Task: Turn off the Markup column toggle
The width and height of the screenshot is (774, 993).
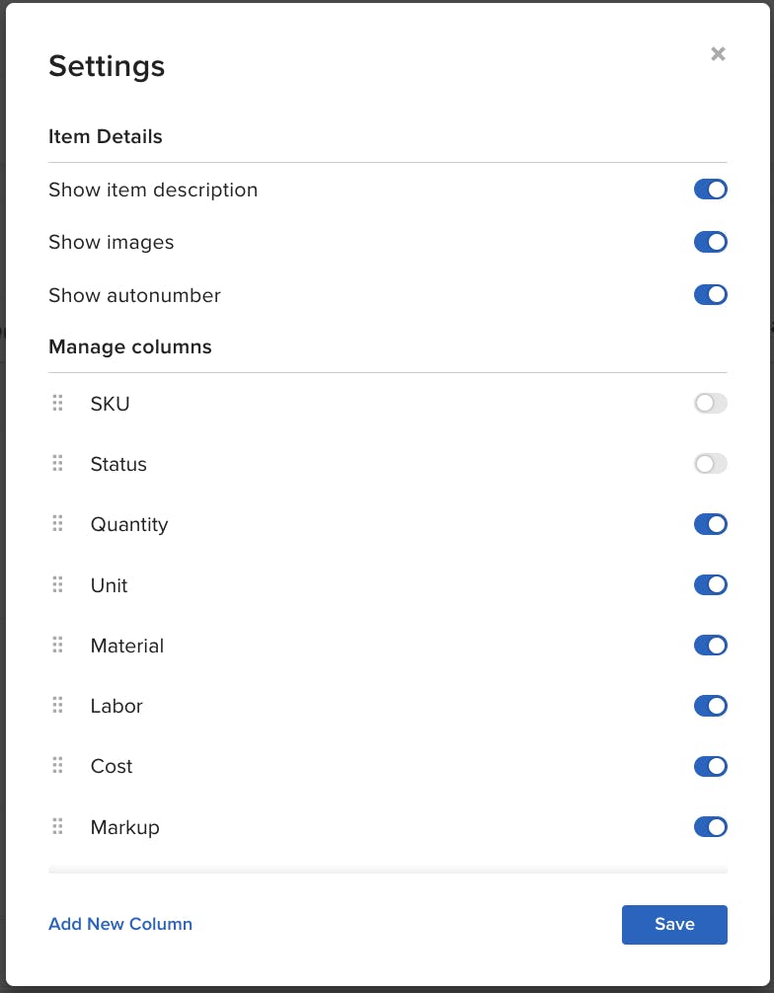Action: tap(710, 826)
